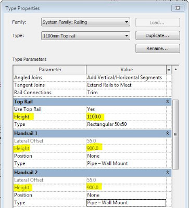The height and width of the screenshot is (208, 189).
Task: Click the Handrail 2 Type Pipe – Wall Mount field
Action: [126, 203]
